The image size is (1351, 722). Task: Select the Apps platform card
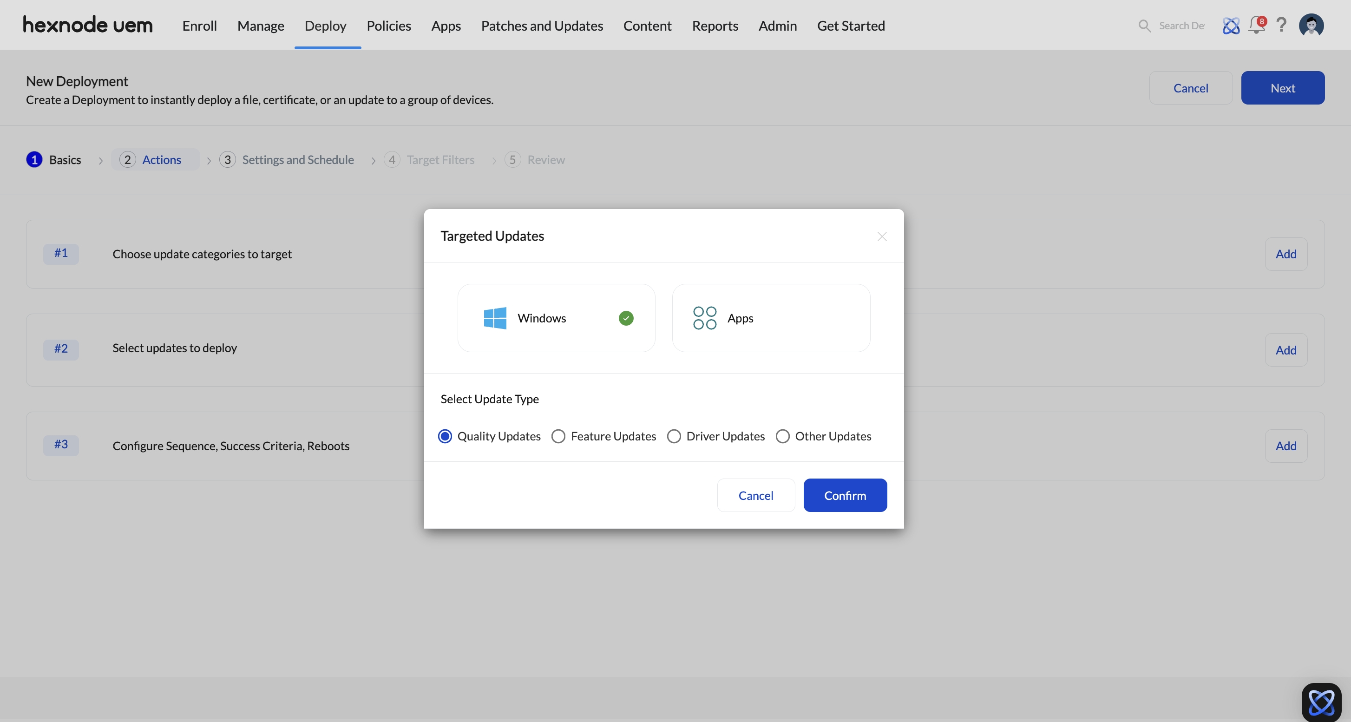770,318
